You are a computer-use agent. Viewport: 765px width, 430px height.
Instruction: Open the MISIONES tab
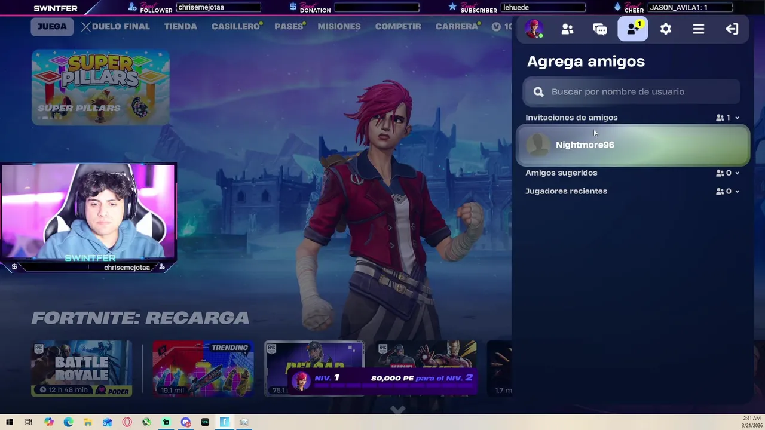pyautogui.click(x=339, y=27)
